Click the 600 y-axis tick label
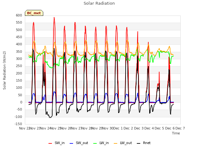 [x=19, y=15]
